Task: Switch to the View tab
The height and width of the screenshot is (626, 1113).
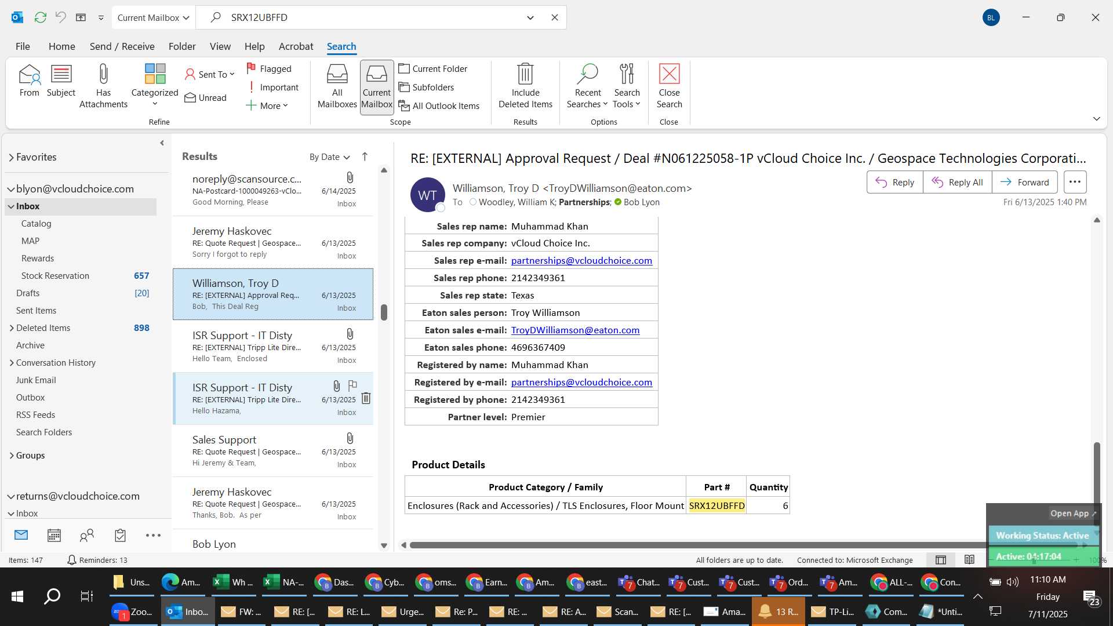Action: (x=220, y=46)
